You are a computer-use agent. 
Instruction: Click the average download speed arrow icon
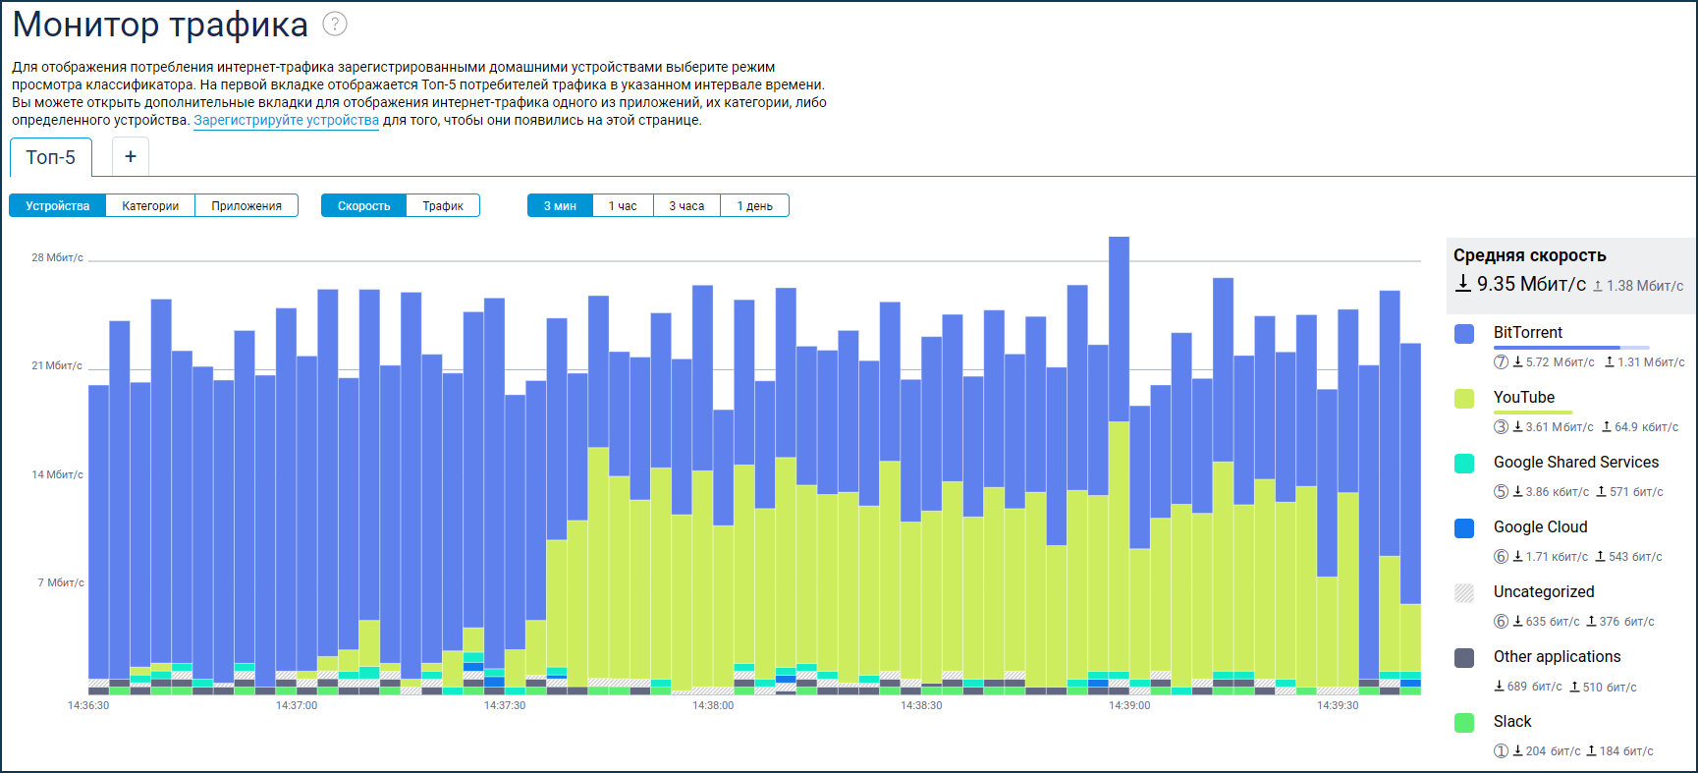click(x=1462, y=284)
